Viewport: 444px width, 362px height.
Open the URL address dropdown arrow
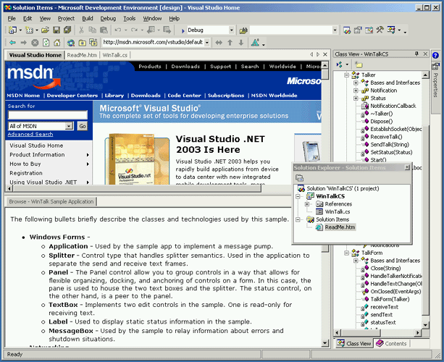click(207, 43)
